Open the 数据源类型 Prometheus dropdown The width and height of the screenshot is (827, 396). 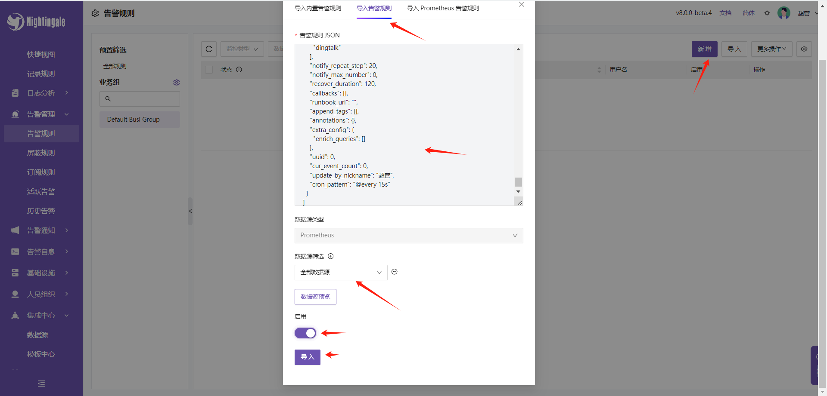pos(408,236)
